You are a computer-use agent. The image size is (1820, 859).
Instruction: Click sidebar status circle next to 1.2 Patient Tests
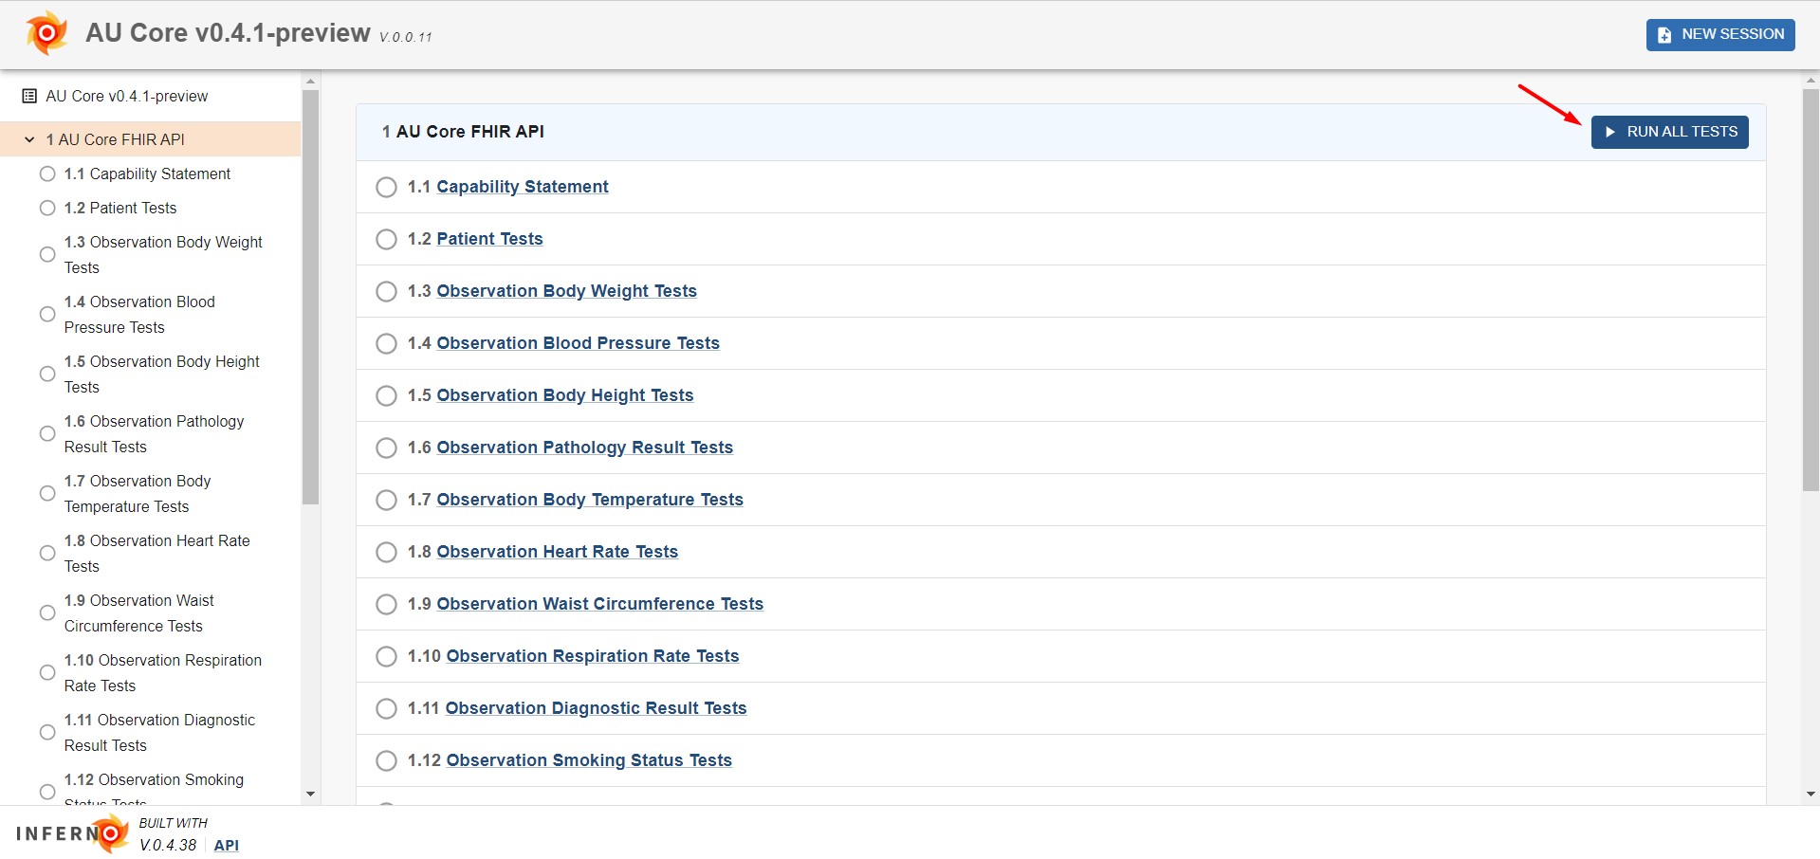pyautogui.click(x=47, y=208)
